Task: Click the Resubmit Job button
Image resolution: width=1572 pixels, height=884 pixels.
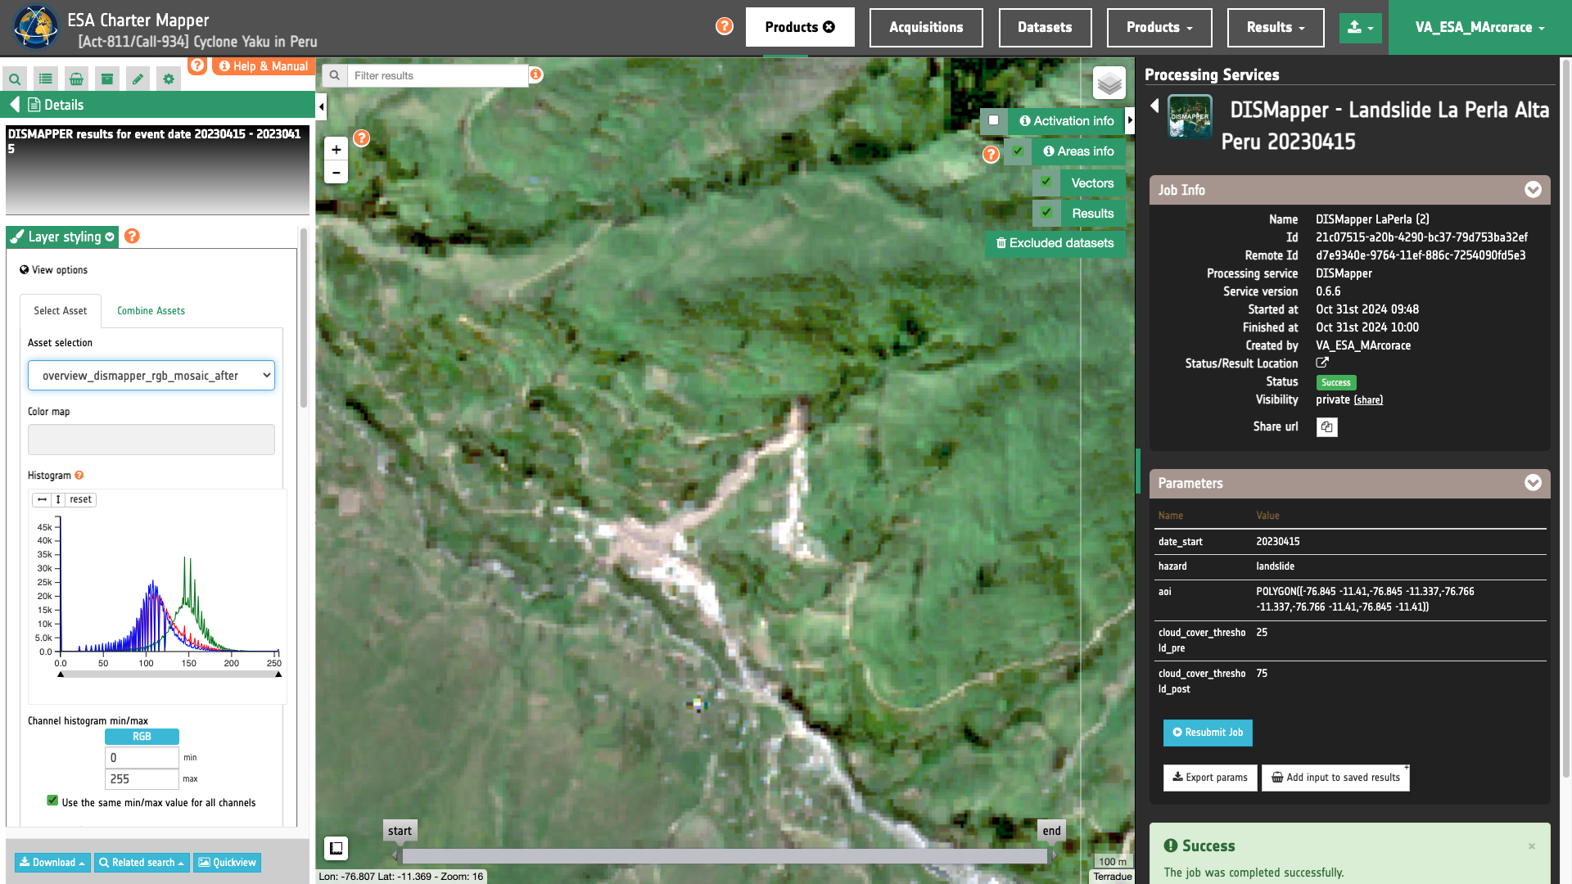Action: click(x=1208, y=733)
